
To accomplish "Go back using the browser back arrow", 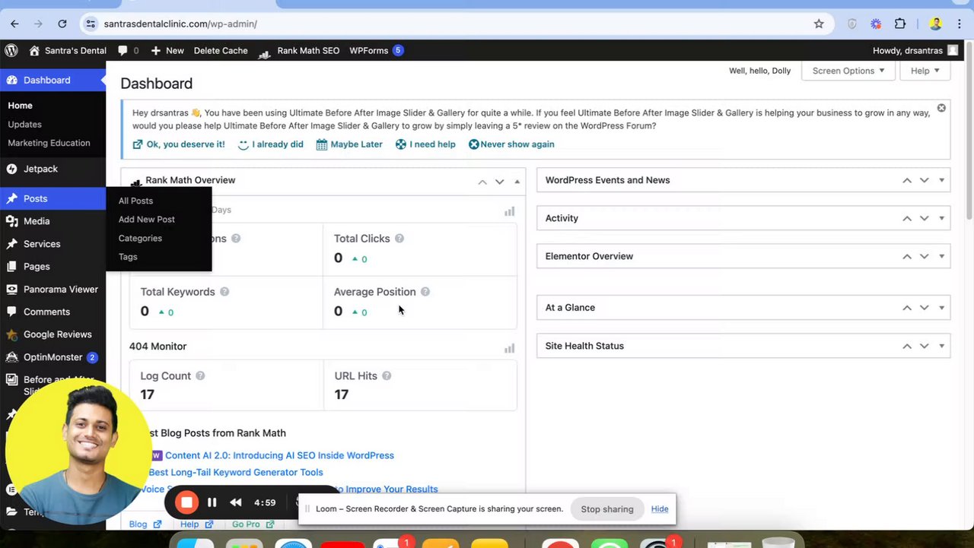I will (14, 24).
